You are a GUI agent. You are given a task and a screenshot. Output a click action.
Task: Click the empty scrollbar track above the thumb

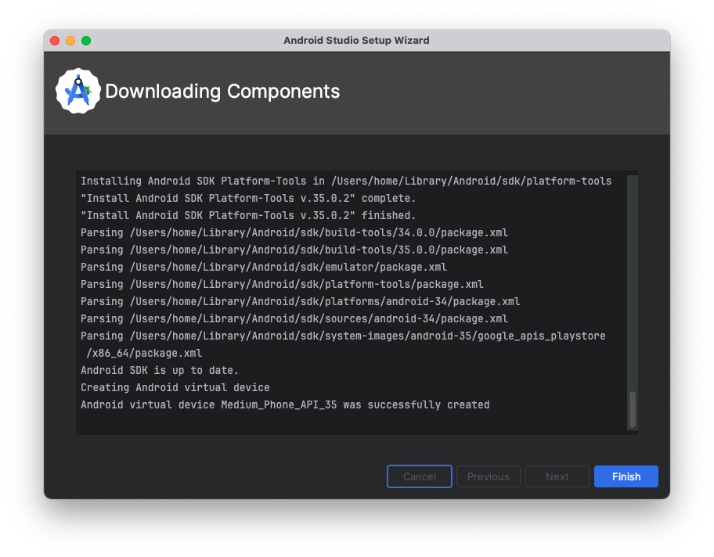(x=633, y=282)
